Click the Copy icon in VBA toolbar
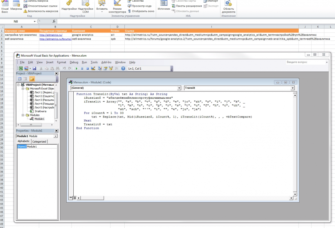 pos(46,69)
